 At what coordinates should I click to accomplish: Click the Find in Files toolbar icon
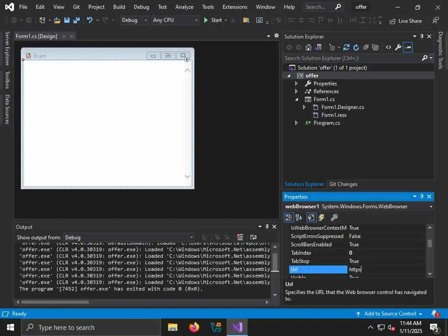point(246,20)
